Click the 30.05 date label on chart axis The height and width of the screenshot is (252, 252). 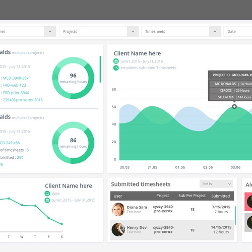pyautogui.click(x=124, y=167)
